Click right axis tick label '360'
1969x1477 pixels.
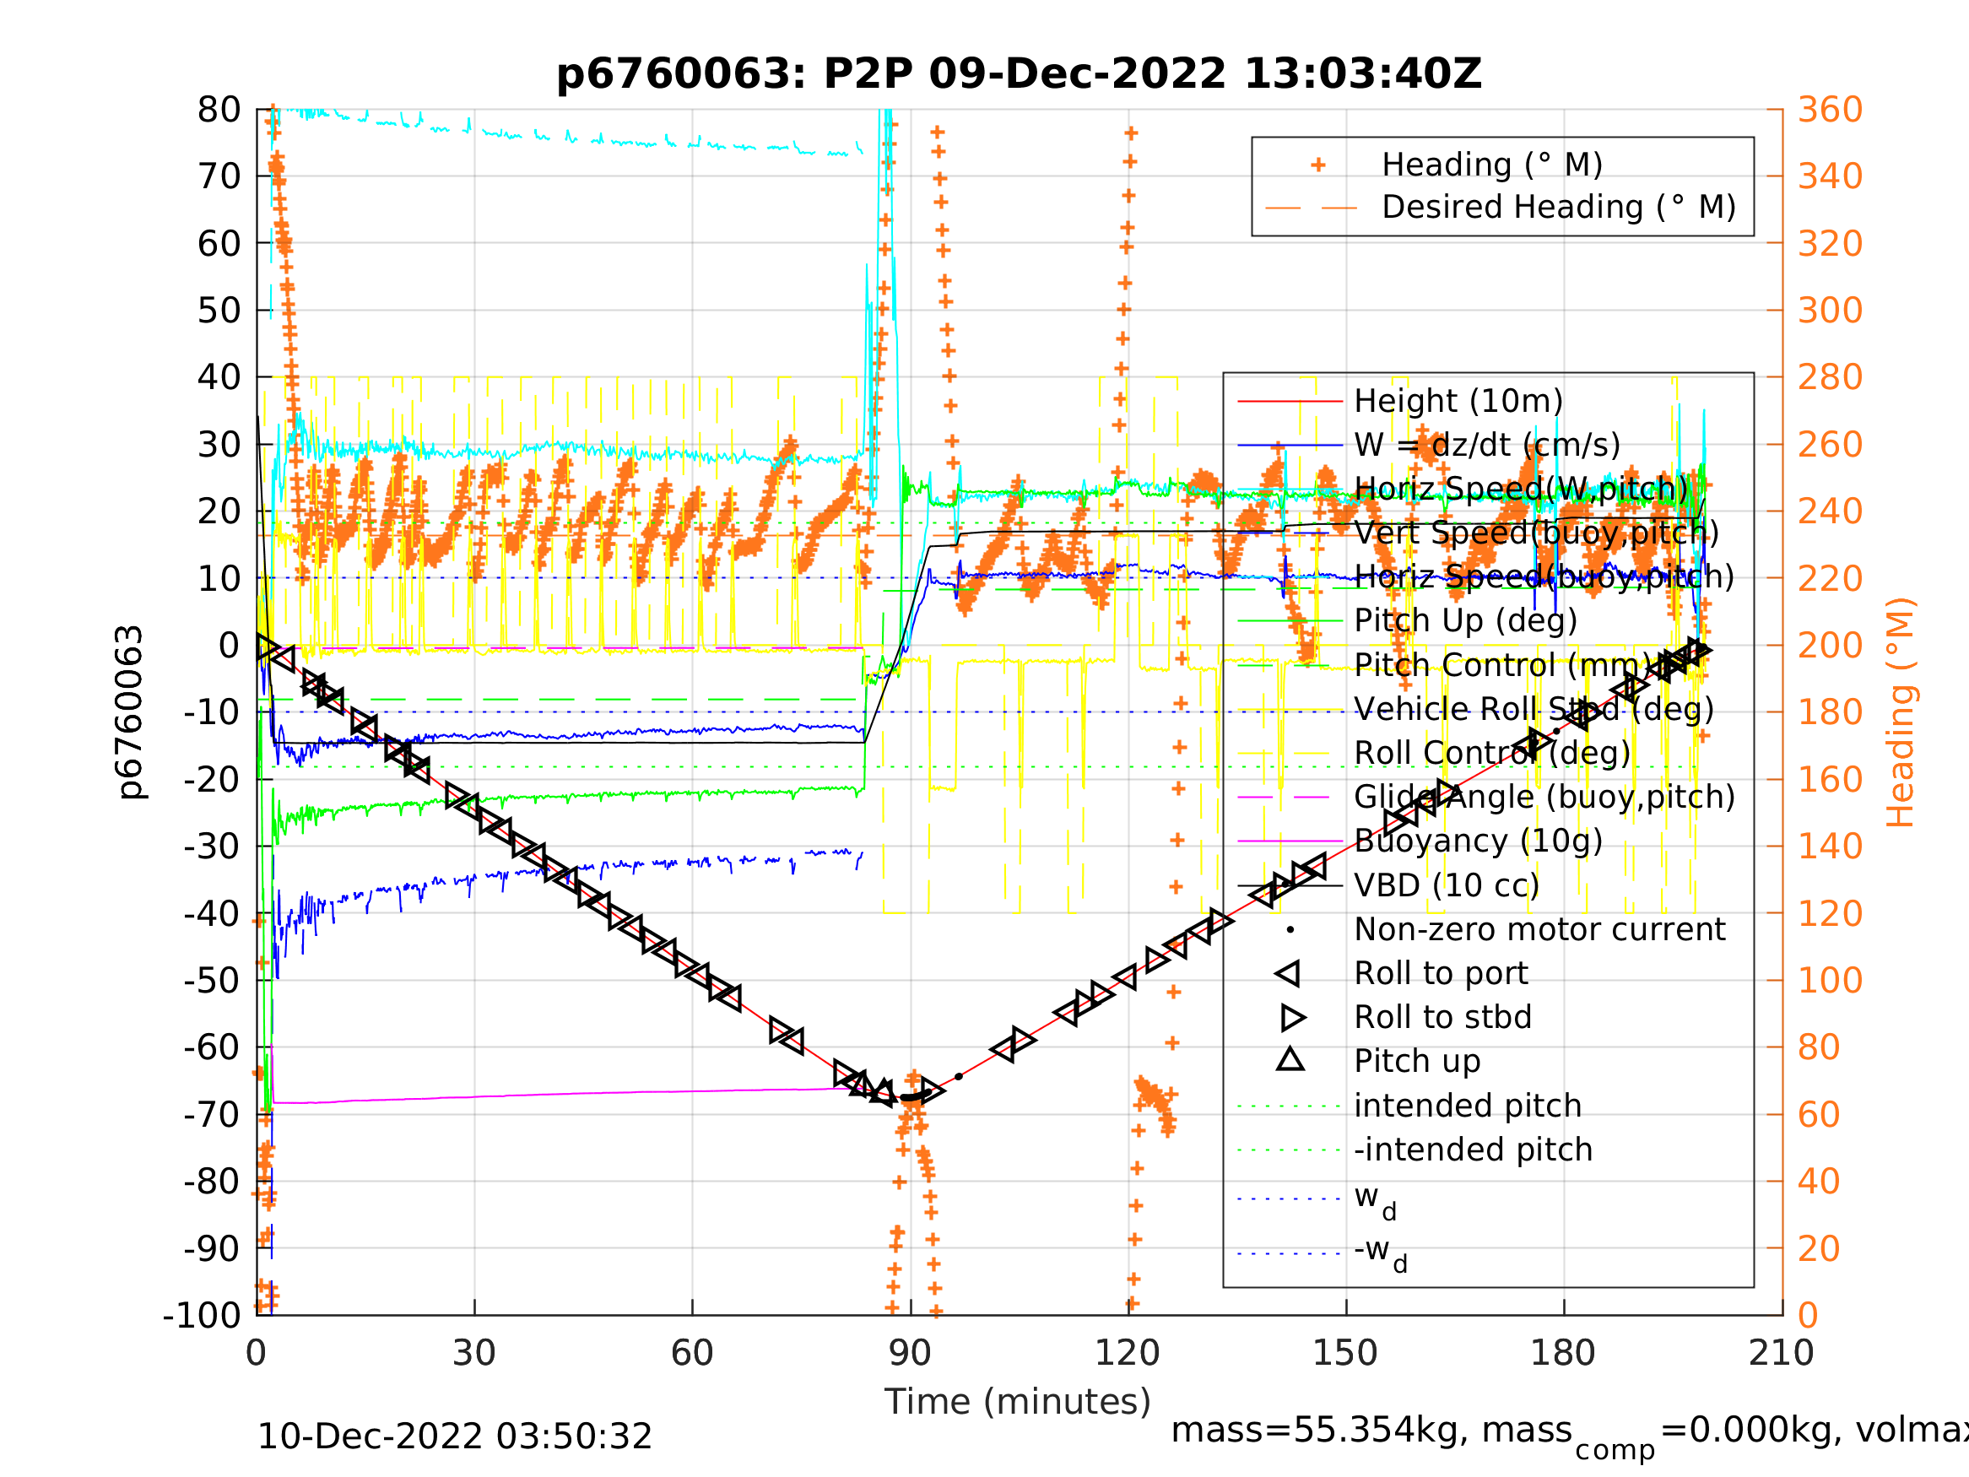[1830, 111]
